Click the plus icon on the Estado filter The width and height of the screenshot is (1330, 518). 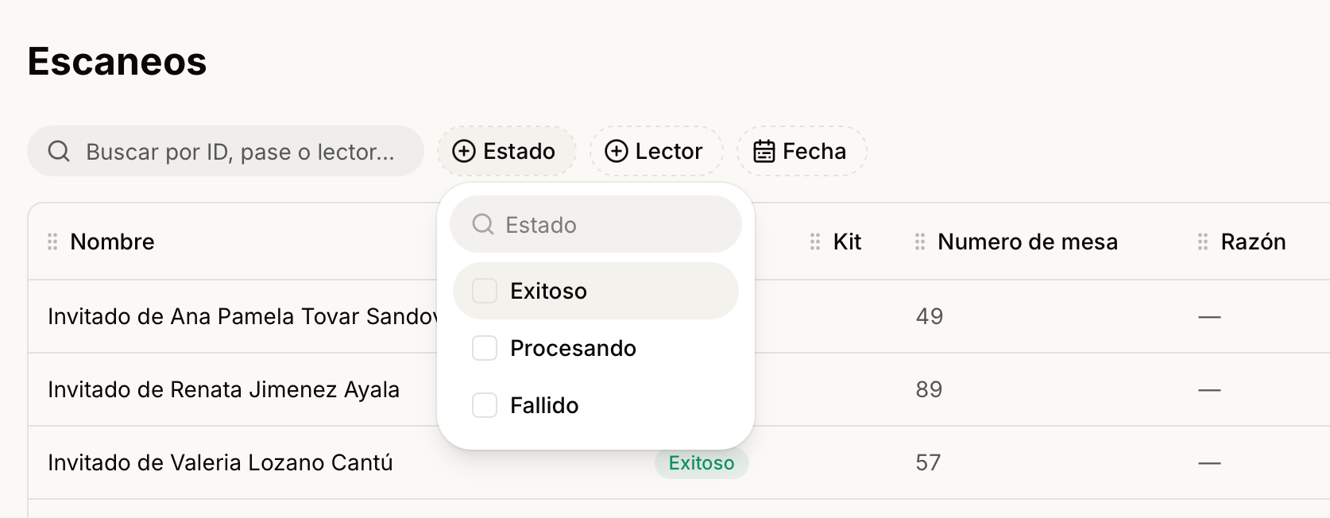click(464, 151)
